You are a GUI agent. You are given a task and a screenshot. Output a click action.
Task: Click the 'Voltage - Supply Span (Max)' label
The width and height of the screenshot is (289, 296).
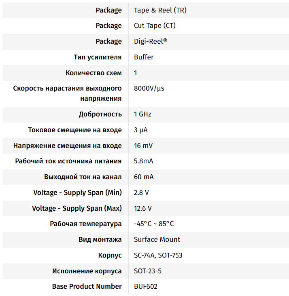tap(77, 208)
